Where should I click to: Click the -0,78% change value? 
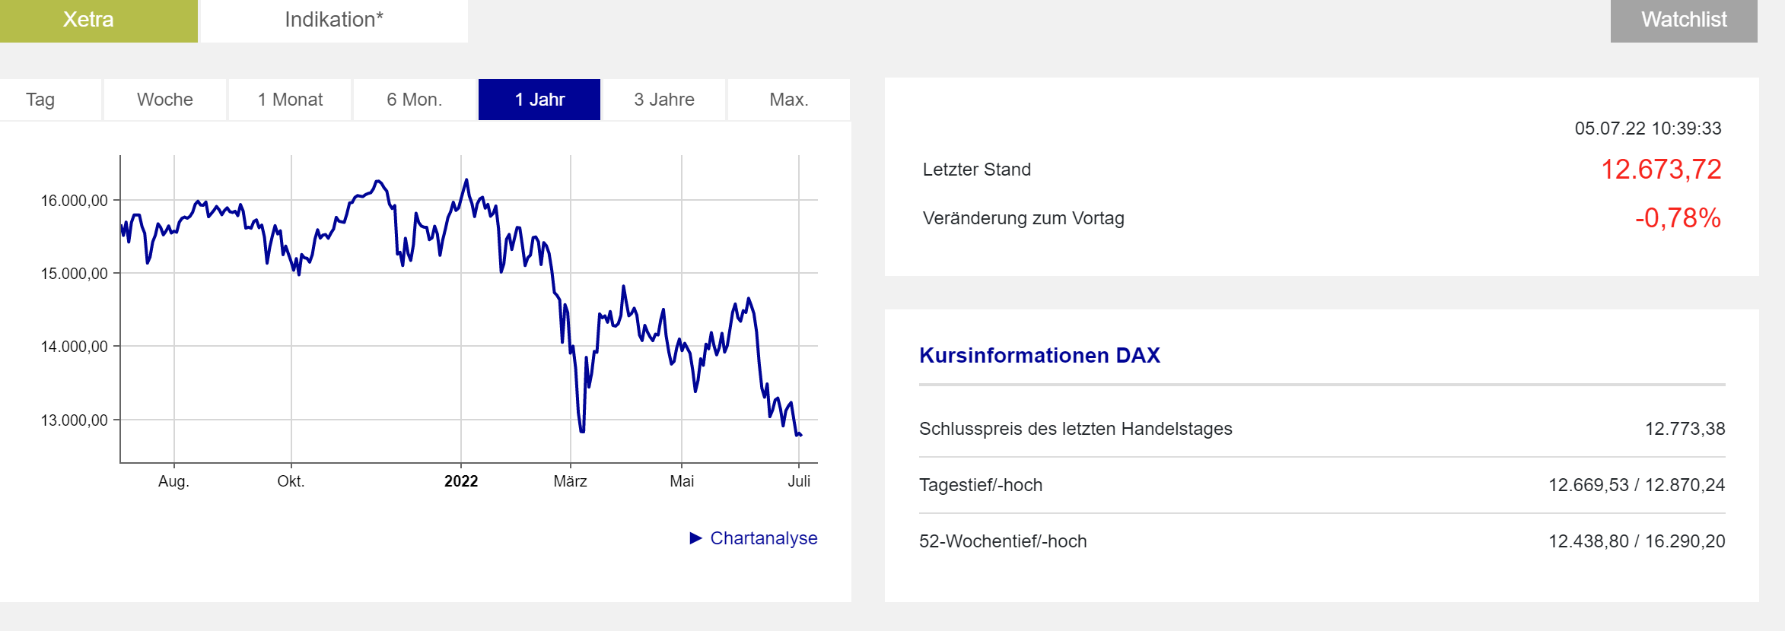point(1677,218)
